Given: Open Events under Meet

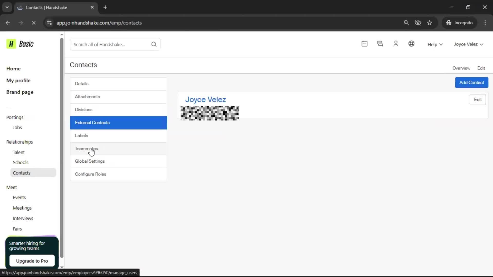Looking at the screenshot, I should point(19,197).
